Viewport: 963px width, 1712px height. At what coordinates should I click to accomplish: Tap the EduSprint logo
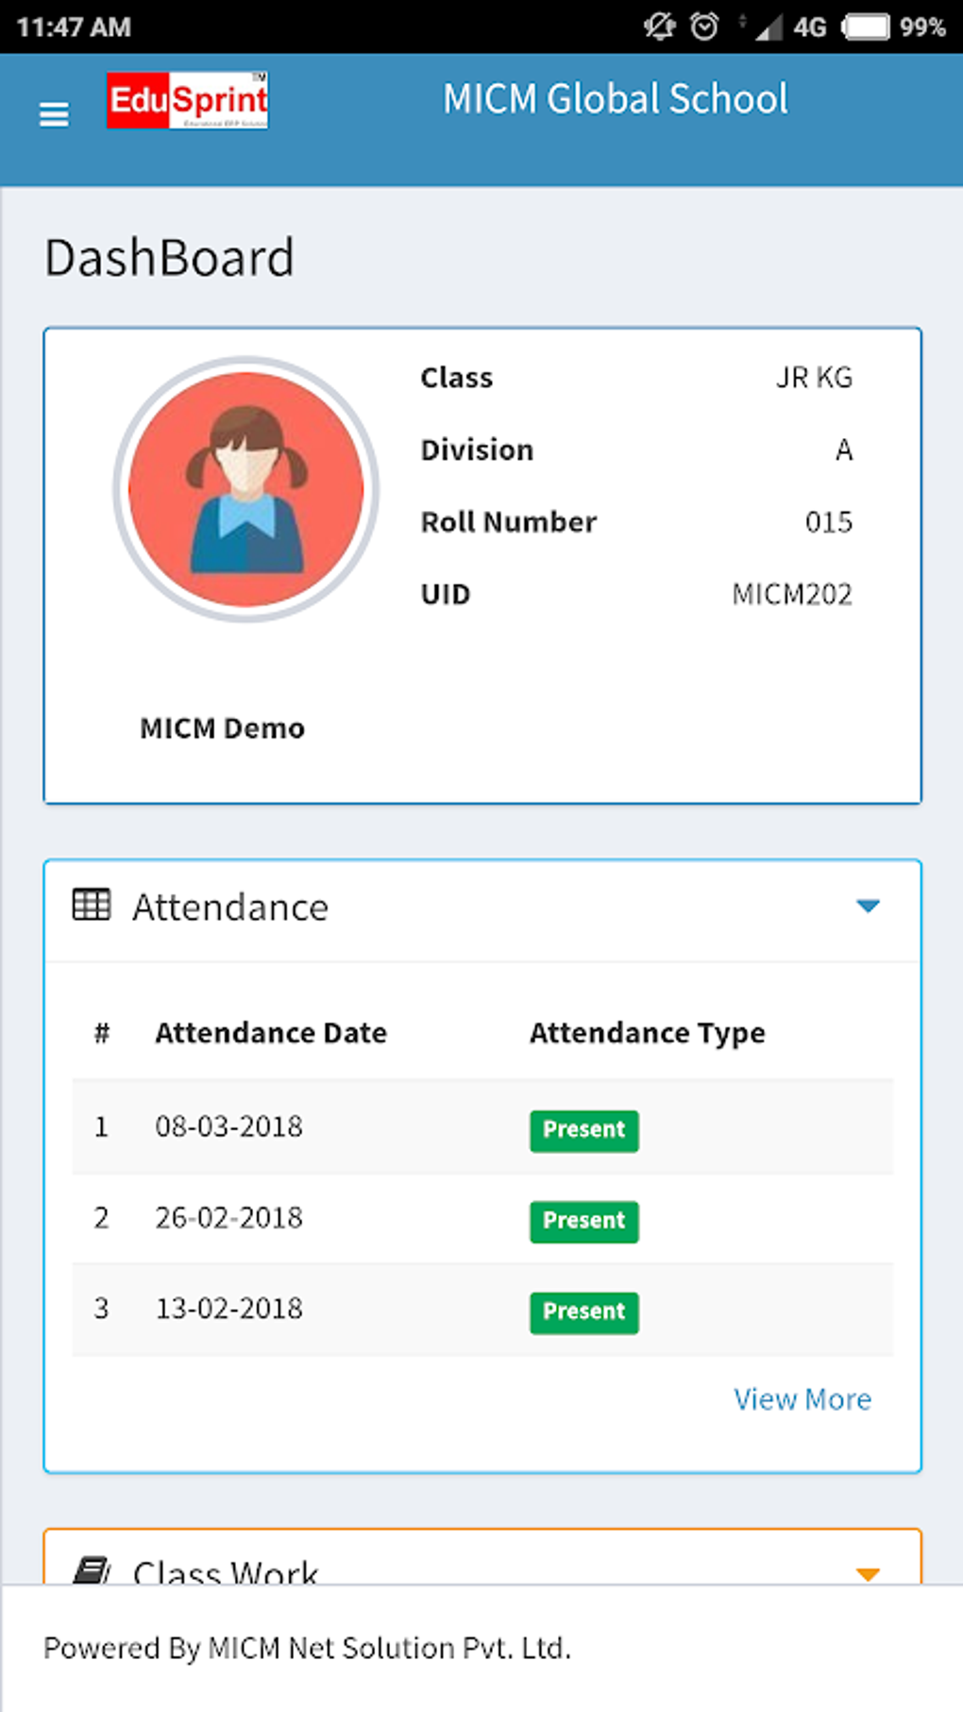point(187,100)
